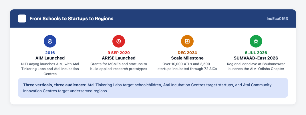Click the green star icon for SUMVAAD-East

pos(256,41)
